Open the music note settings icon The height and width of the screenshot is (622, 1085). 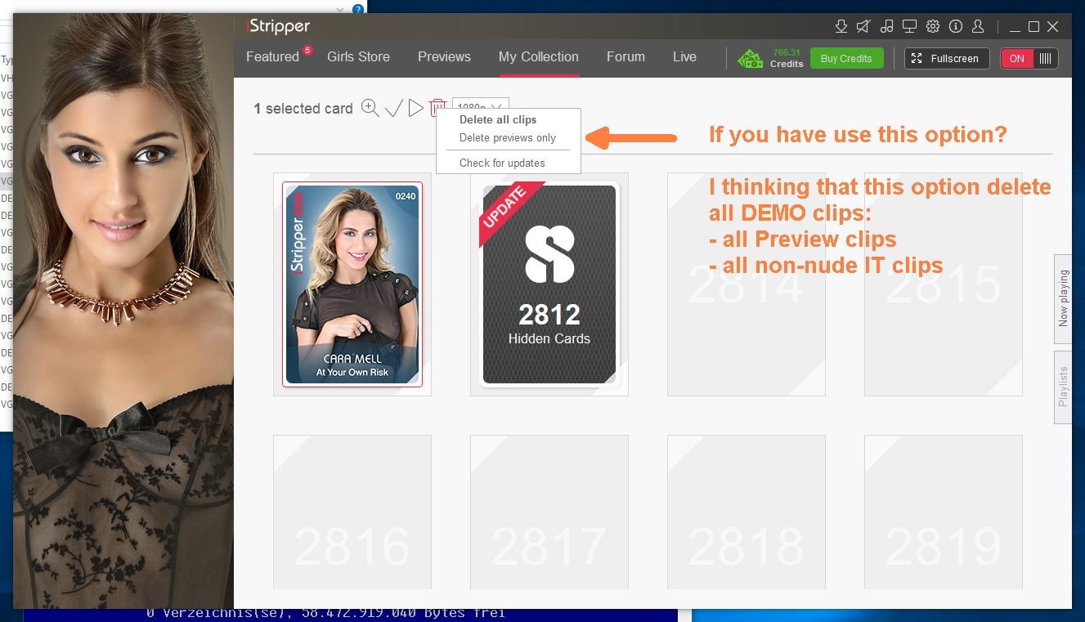(886, 27)
